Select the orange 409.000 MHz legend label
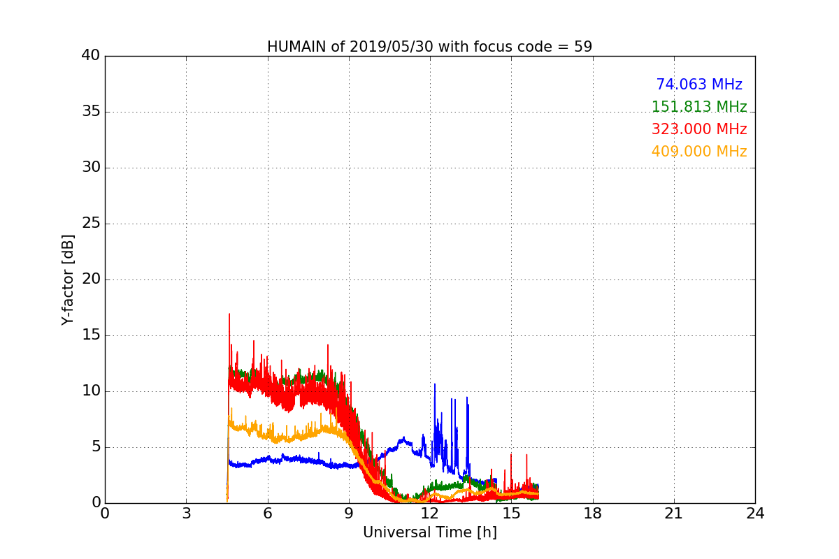The width and height of the screenshot is (839, 559). (699, 152)
